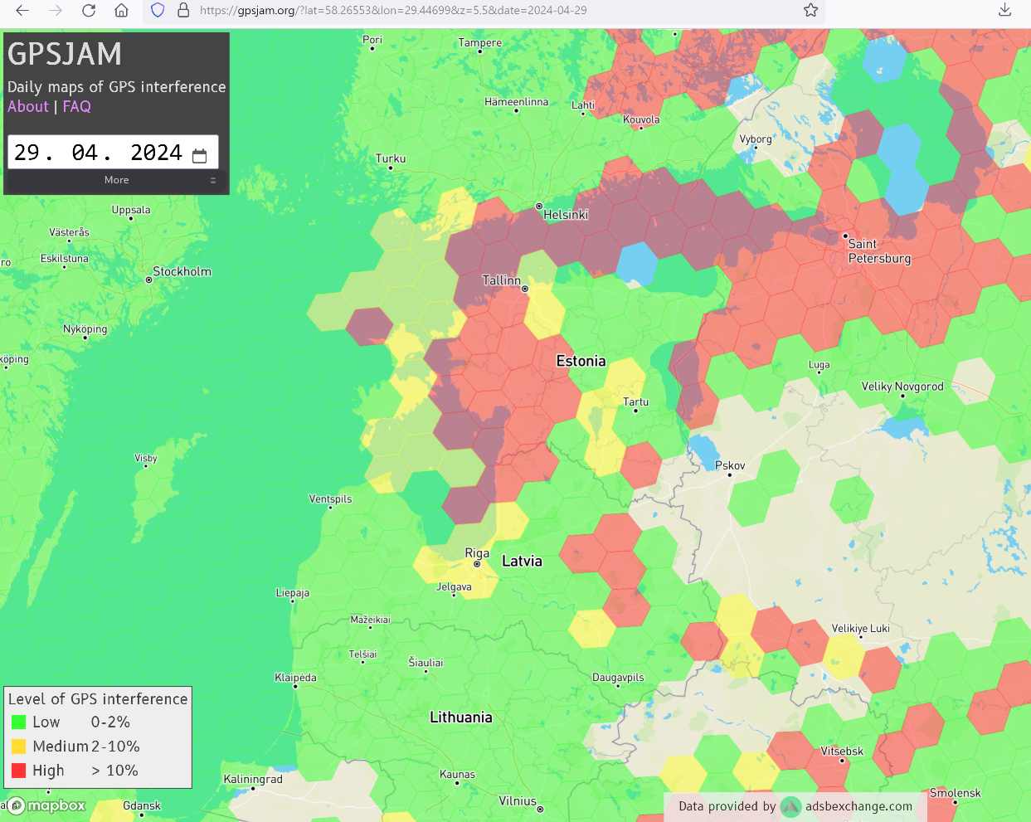Click the browser back arrow

[x=22, y=10]
